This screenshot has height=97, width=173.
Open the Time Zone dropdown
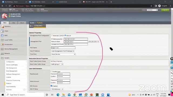(64, 54)
